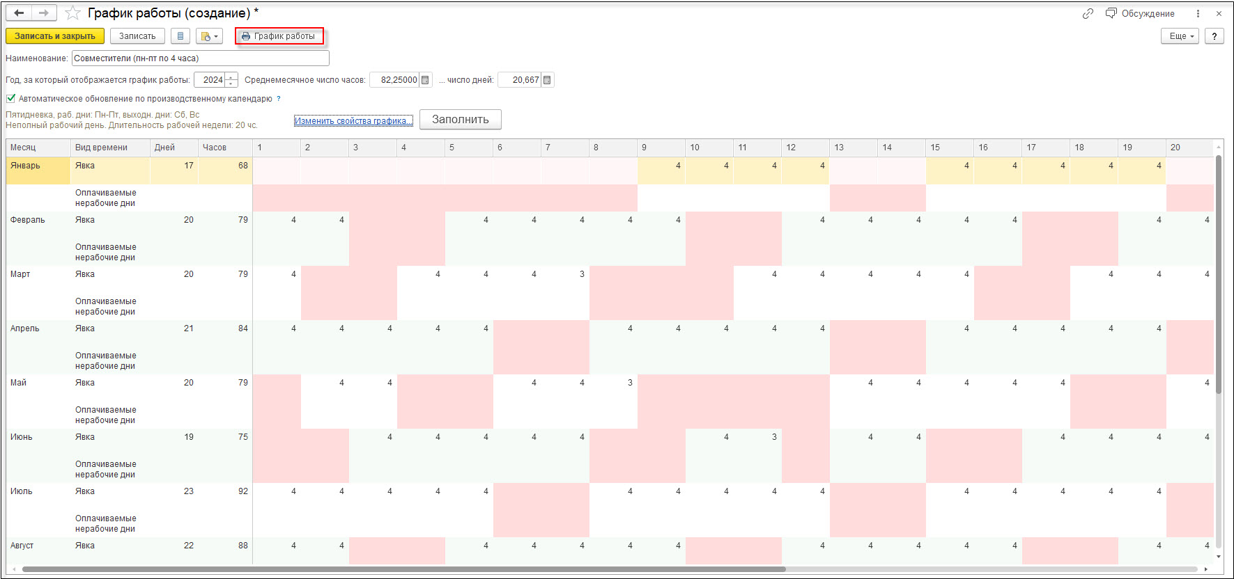Toggle automatic update by production calendar

10,98
